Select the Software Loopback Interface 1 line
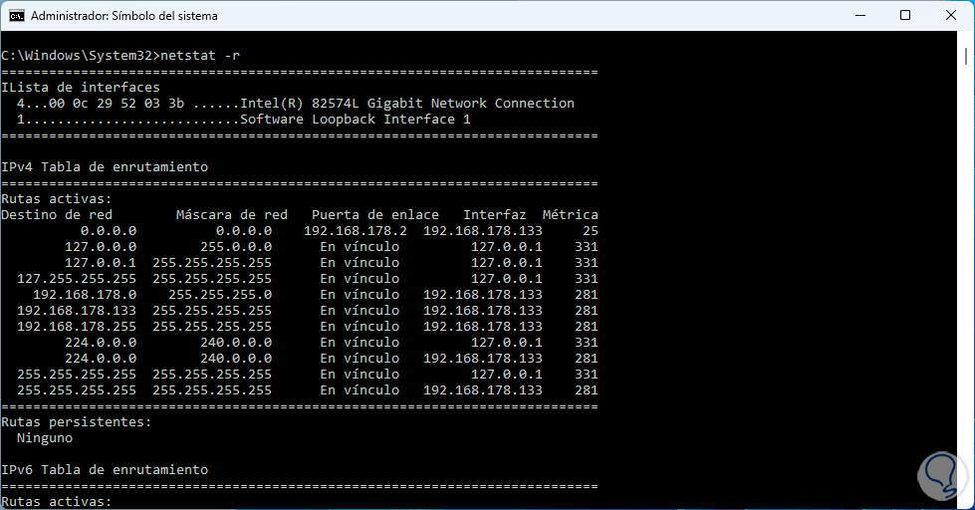975x510 pixels. point(244,120)
